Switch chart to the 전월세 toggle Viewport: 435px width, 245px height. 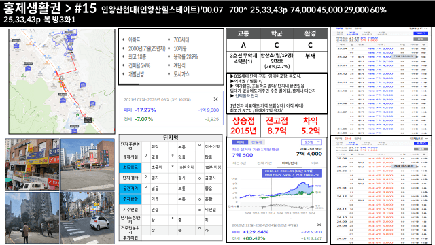pyautogui.click(x=256, y=142)
